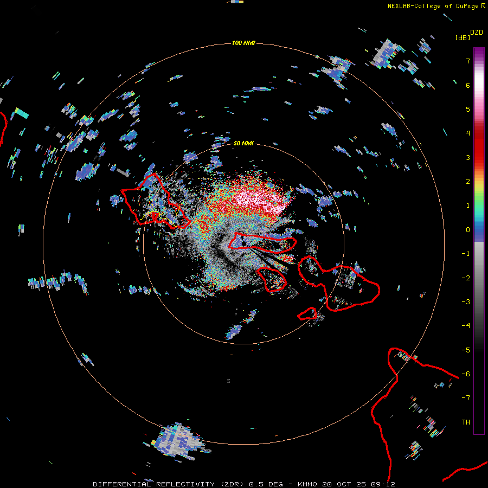488x488 pixels.
Task: Click the 1 value on color scale
Action: point(468,206)
